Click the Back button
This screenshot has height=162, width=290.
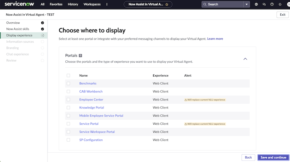pos(248,157)
